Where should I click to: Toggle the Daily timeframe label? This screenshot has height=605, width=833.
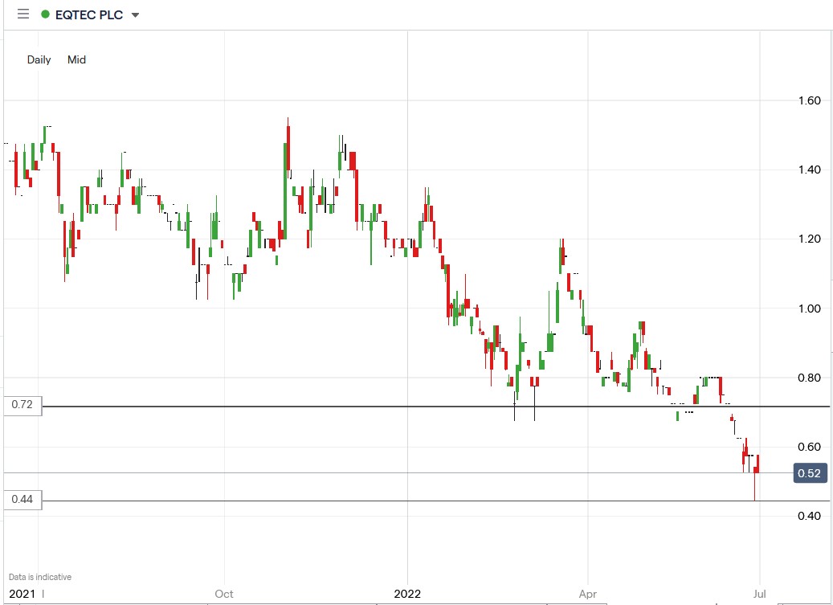39,59
